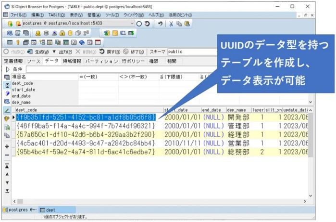Switch to the 定義情報 tab
Viewport: 336px width, 222px height.
pos(13,61)
